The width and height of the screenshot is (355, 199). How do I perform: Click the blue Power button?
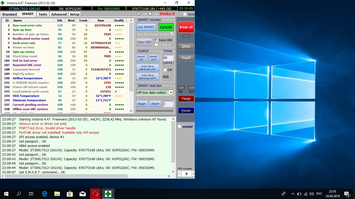tap(186, 111)
